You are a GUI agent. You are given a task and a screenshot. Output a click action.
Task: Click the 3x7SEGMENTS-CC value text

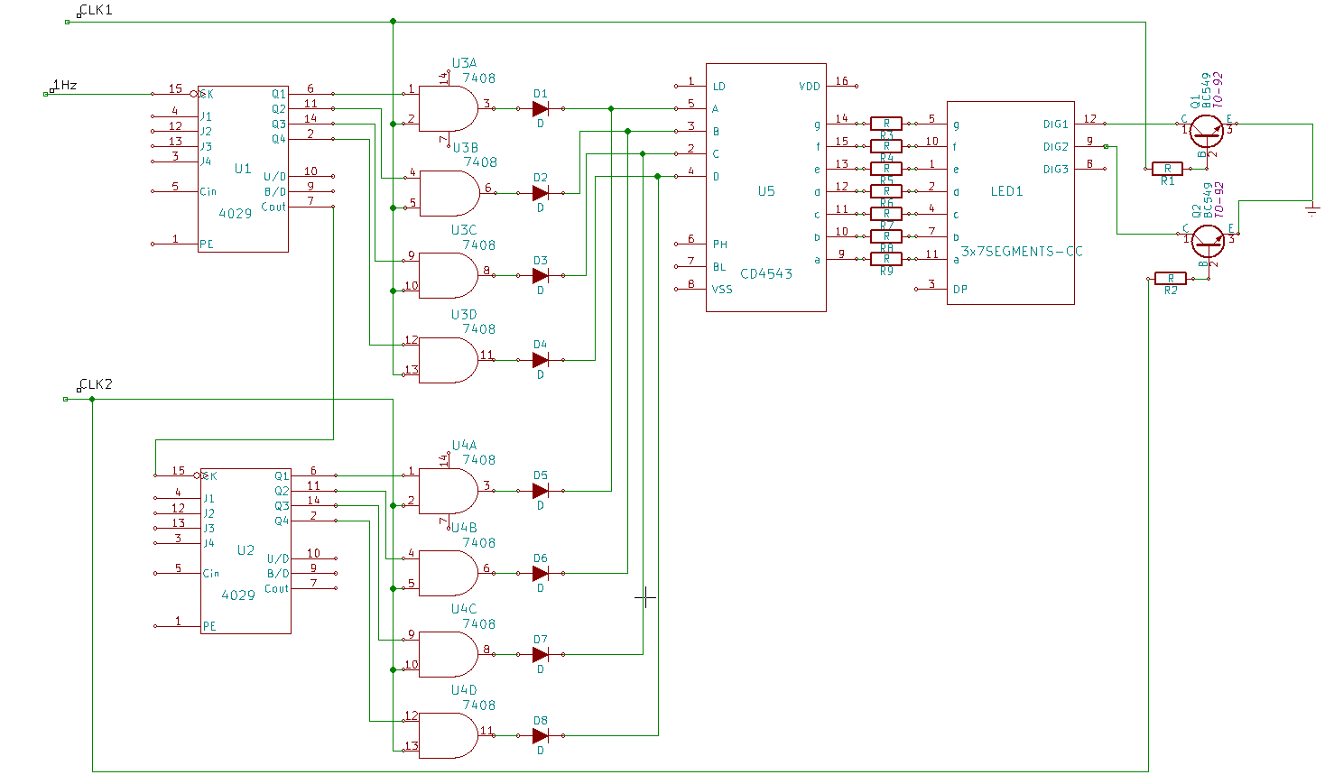(1022, 251)
